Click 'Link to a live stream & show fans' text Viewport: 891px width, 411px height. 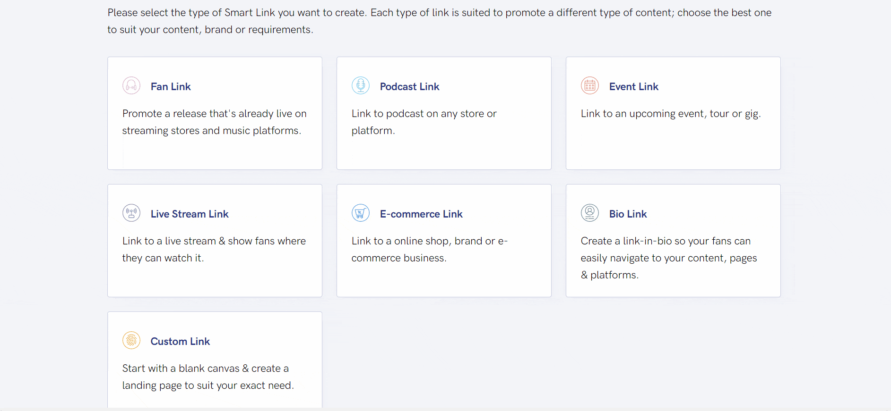pyautogui.click(x=214, y=250)
